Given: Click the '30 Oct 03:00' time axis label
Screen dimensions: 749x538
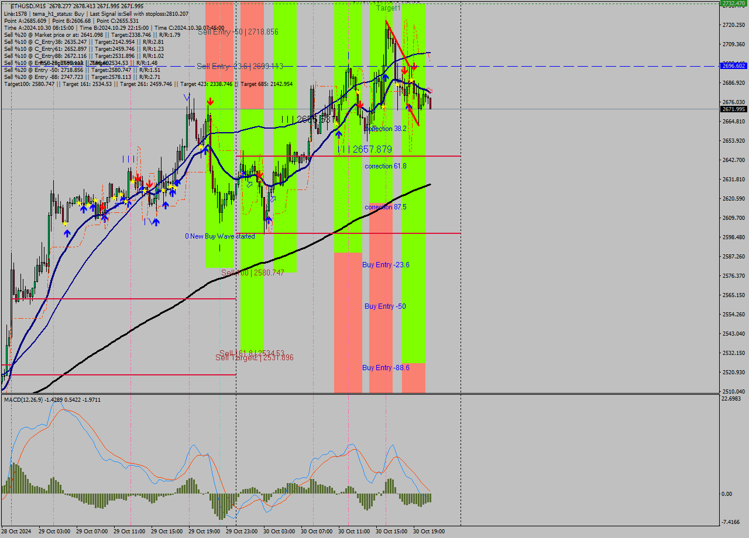Looking at the screenshot, I should (x=279, y=532).
